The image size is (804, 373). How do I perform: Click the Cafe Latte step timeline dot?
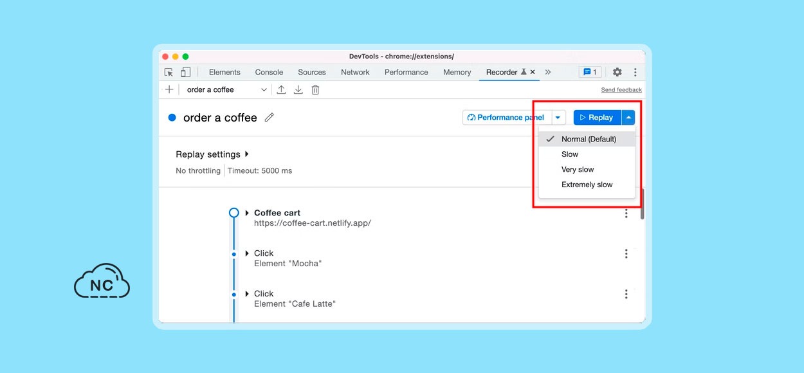coord(234,295)
